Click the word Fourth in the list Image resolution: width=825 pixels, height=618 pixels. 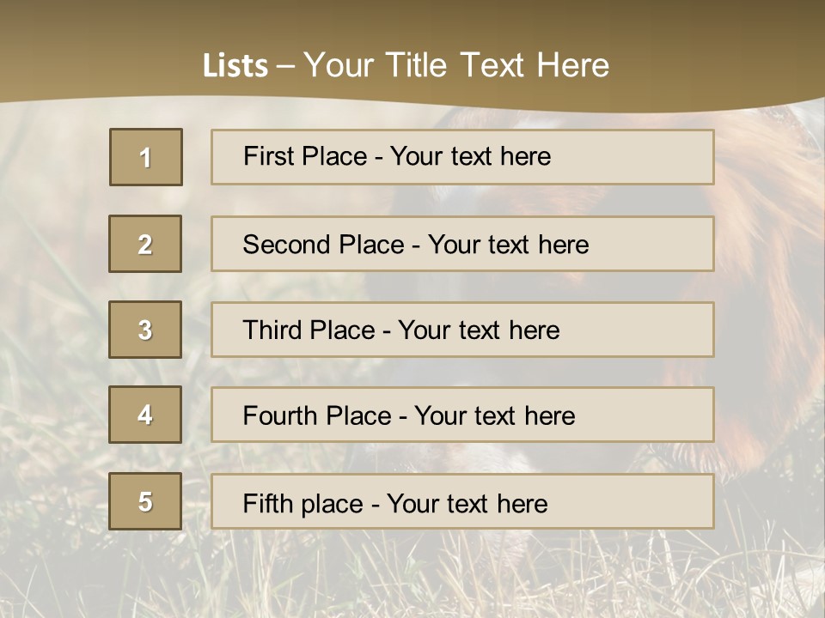point(275,416)
